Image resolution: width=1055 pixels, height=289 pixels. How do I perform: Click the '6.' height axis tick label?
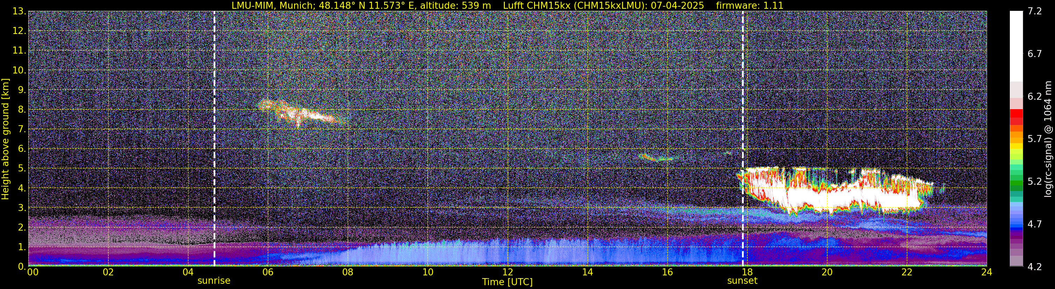[21, 149]
